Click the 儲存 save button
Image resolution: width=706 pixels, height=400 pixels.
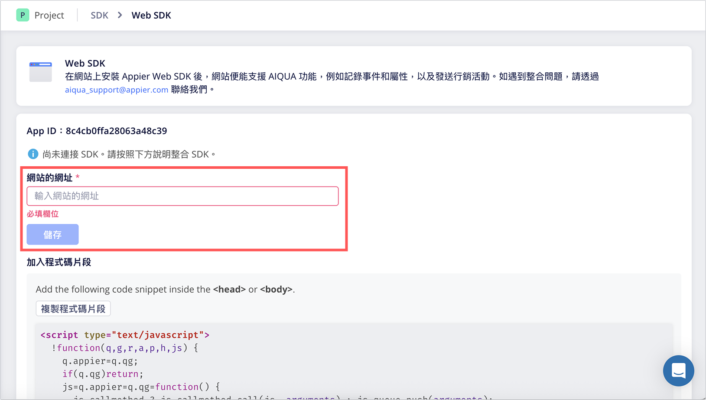(x=52, y=234)
